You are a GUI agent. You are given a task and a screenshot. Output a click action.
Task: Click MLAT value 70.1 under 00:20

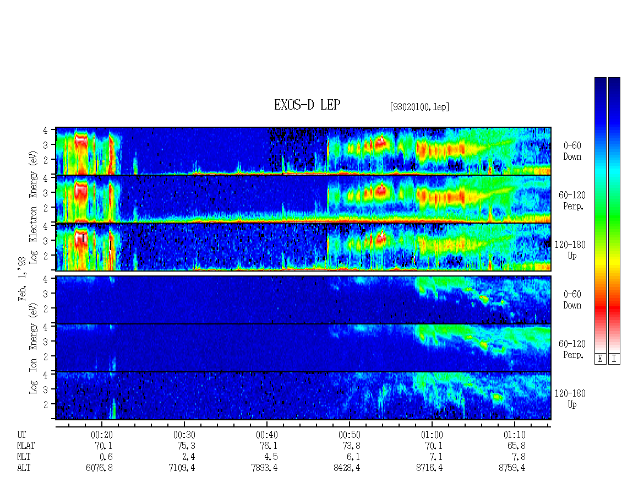click(104, 446)
